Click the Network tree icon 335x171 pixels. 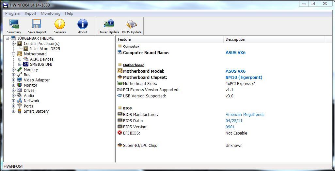pos(20,101)
